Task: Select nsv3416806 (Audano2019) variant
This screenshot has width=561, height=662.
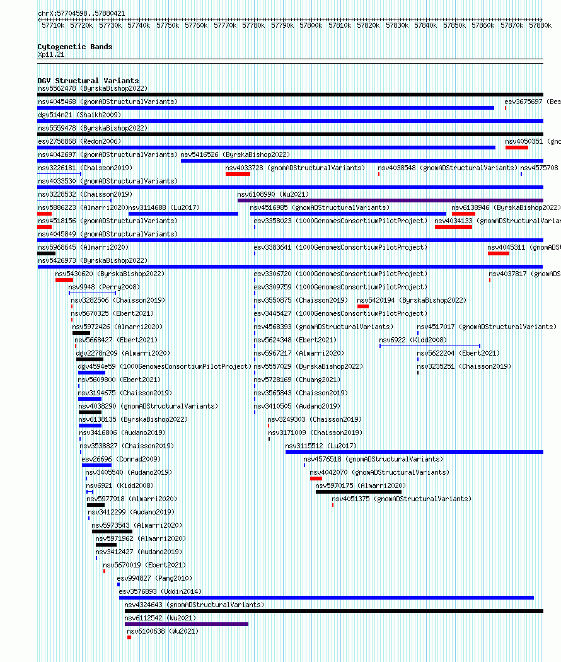Action: coord(122,433)
